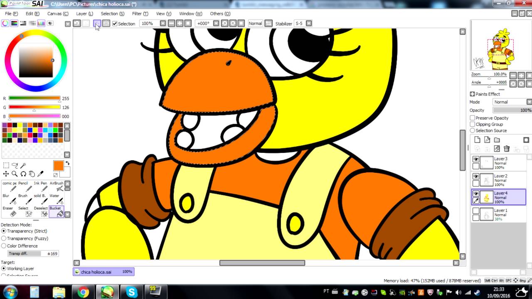Image resolution: width=532 pixels, height=299 pixels.
Task: Open the zoom percentage dropdown
Action: tap(163, 23)
